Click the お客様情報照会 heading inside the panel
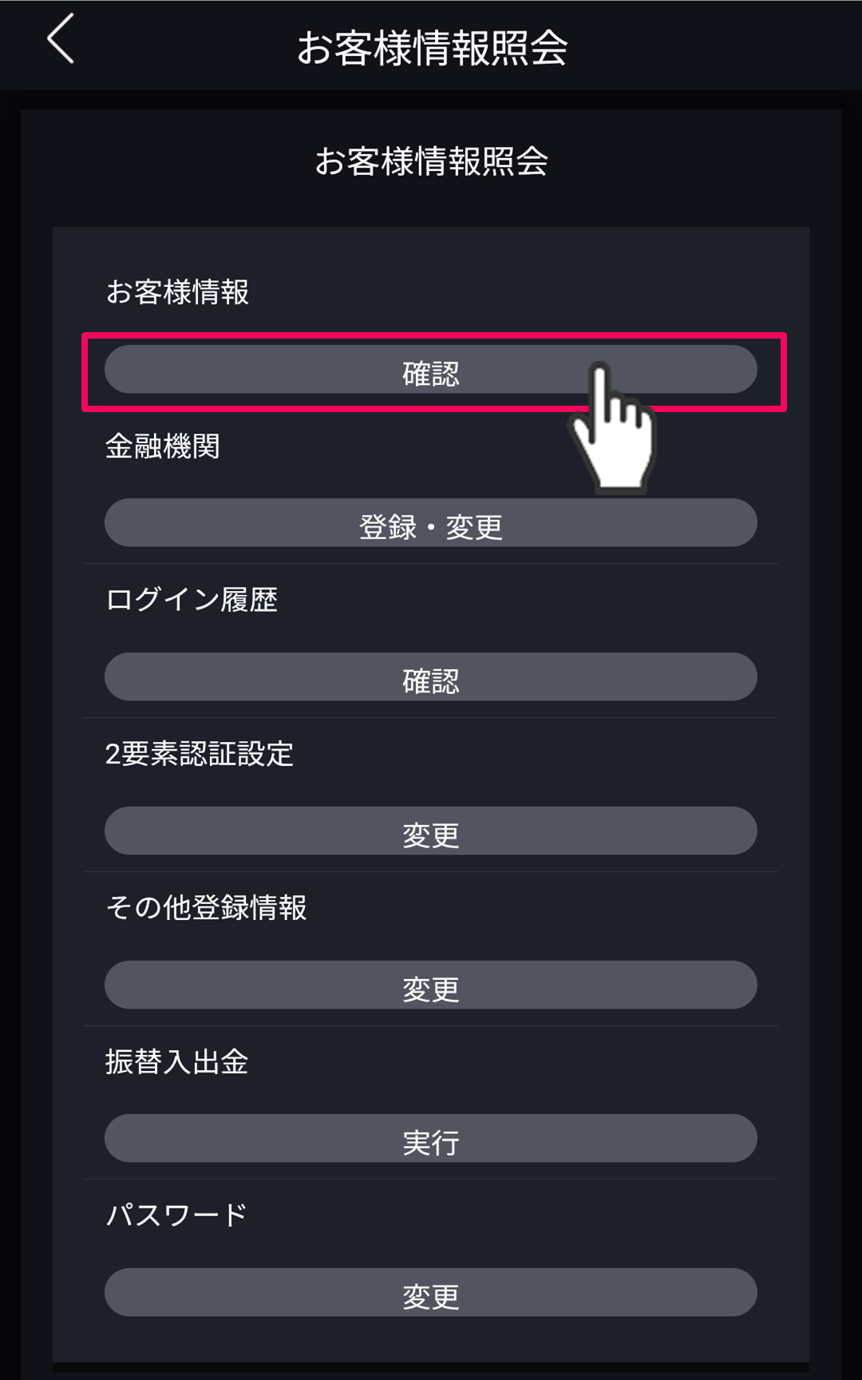 [x=431, y=161]
